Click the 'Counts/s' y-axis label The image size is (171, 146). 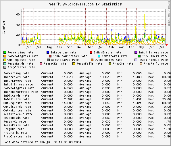[x=4, y=27]
